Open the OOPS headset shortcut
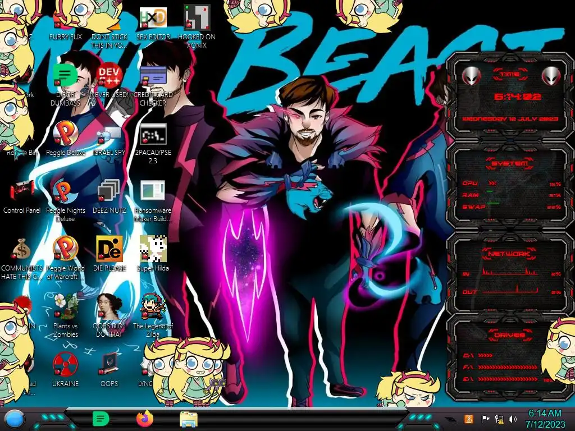575x431 pixels. coord(109,369)
